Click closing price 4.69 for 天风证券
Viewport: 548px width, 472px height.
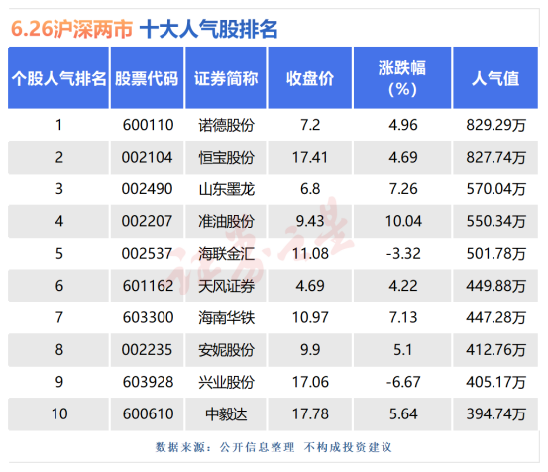(310, 286)
